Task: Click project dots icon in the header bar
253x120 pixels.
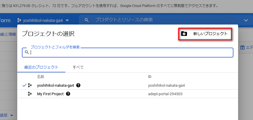Action: (x=19, y=20)
